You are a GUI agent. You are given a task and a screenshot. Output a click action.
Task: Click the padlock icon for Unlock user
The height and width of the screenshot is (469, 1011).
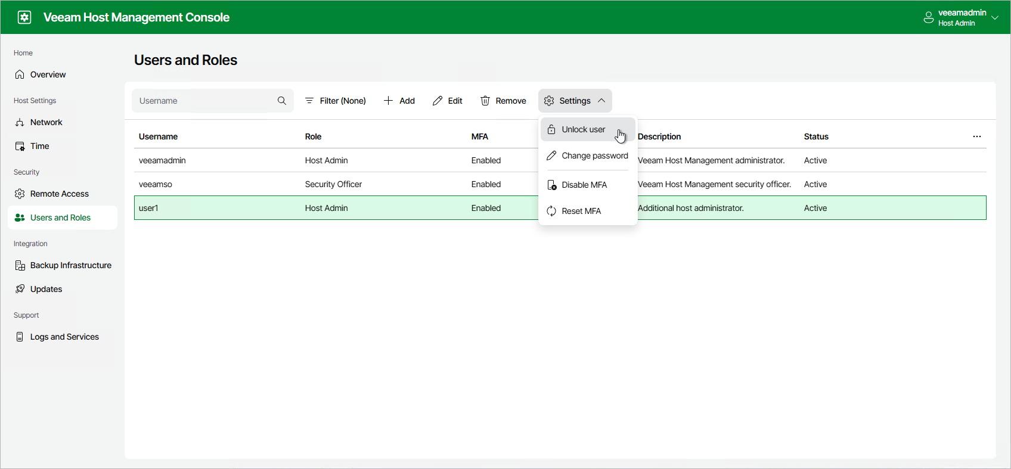(x=551, y=129)
